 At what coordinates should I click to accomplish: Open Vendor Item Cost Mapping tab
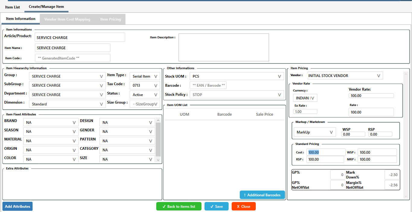(67, 19)
